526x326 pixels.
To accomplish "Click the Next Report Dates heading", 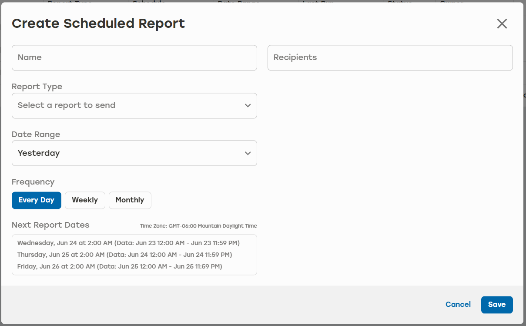I will [50, 225].
